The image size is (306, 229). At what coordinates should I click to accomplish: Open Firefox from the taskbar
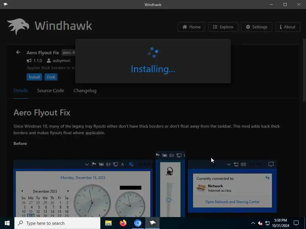123,223
